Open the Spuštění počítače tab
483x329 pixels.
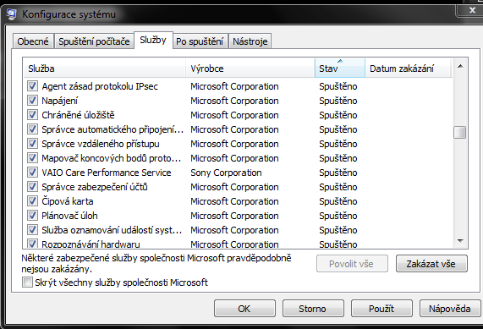click(x=94, y=41)
